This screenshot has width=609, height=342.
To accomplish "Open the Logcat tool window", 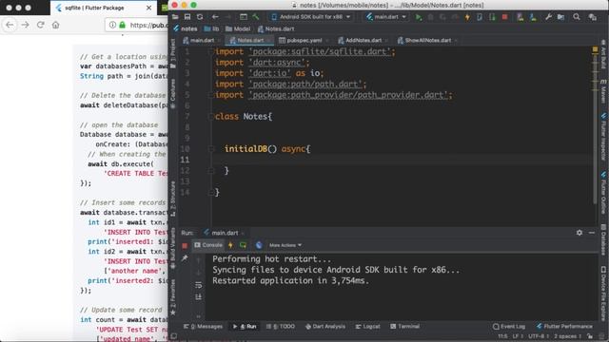I will click(368, 327).
